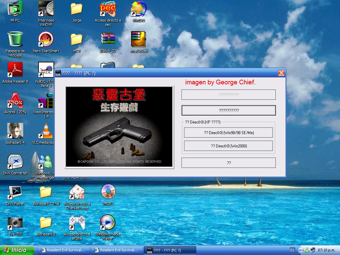Open the Mi PC desktop icon

click(x=15, y=9)
